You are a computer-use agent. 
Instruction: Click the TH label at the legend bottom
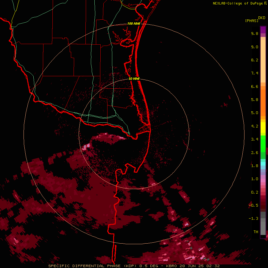pos(256,232)
